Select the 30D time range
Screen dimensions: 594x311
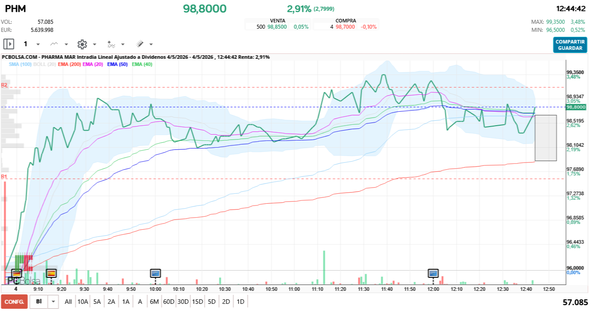(x=183, y=302)
